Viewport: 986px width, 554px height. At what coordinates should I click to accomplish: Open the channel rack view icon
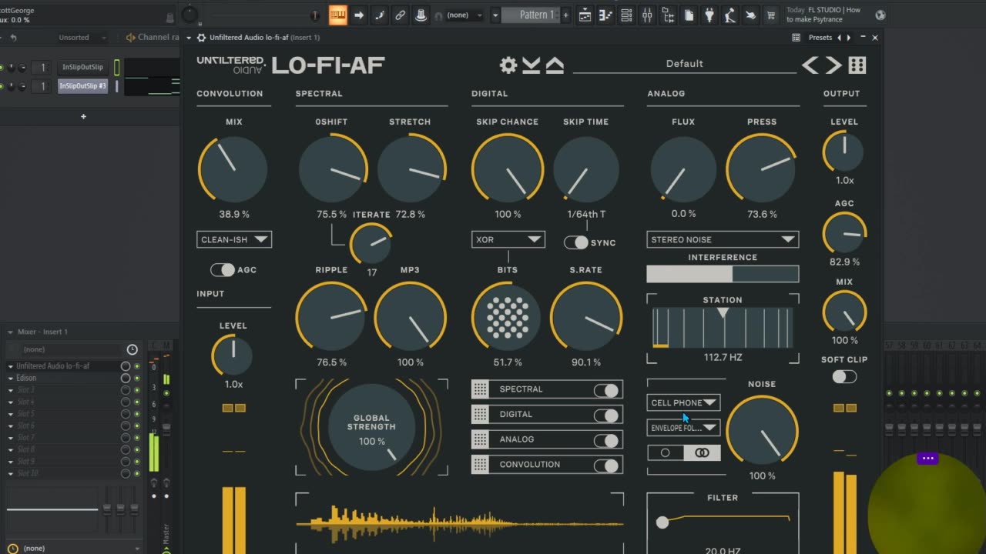(627, 15)
